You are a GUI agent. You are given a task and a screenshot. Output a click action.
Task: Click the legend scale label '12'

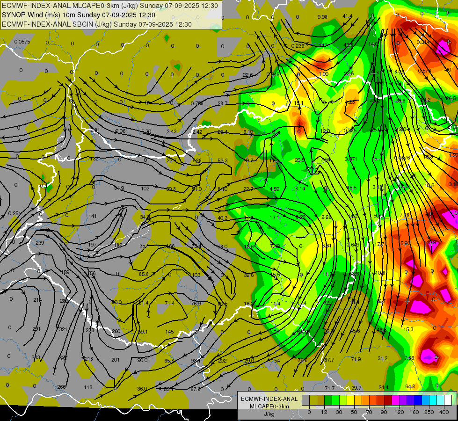tap(324, 412)
